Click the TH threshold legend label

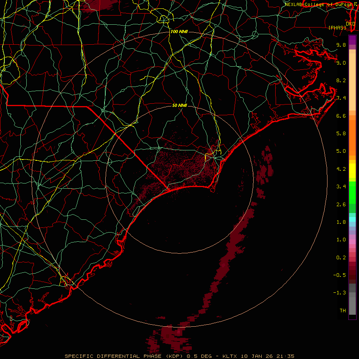[x=343, y=311]
